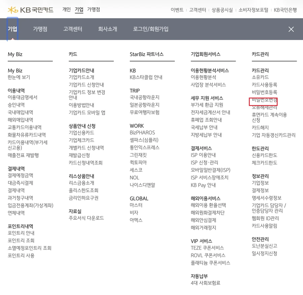
Task: Click the KB국민카드 logo
Action: click(x=31, y=10)
